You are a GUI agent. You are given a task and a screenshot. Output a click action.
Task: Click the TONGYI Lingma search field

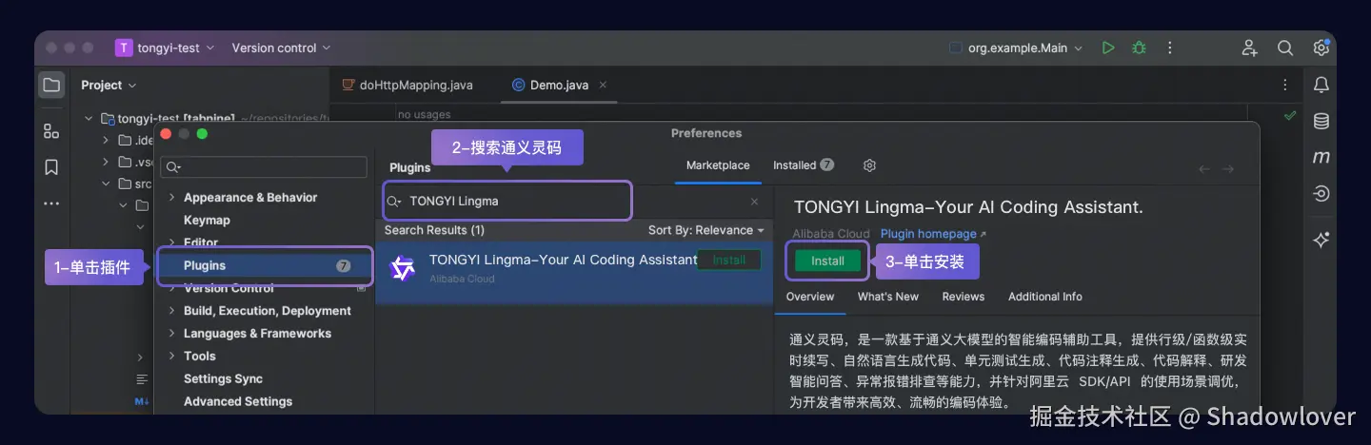[x=508, y=201]
